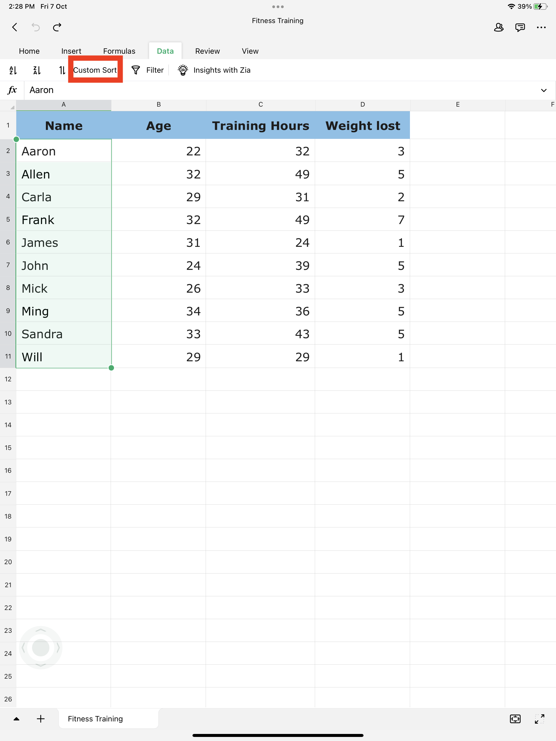Switch to the Formulas tab
The width and height of the screenshot is (556, 741).
(119, 51)
